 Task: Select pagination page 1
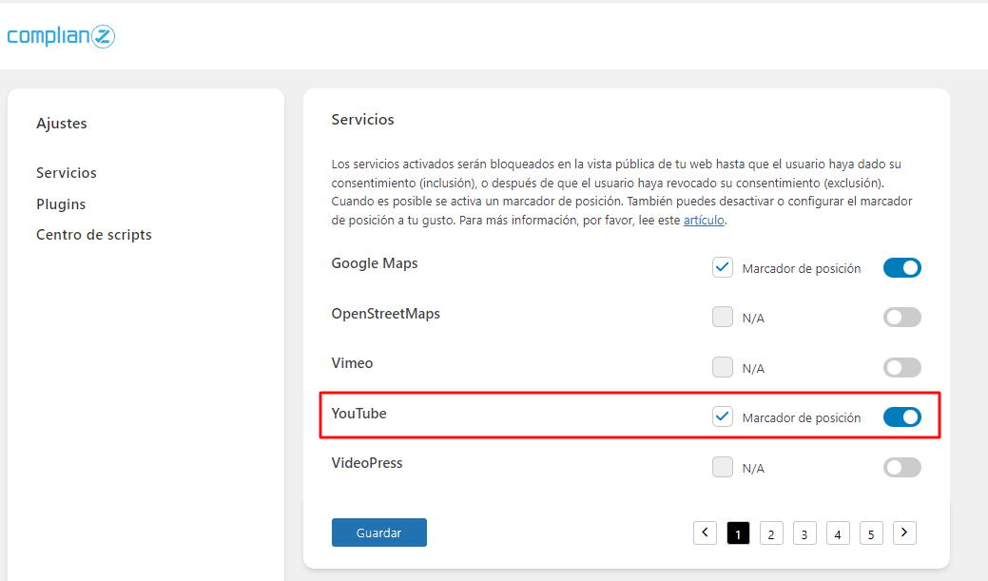(738, 533)
